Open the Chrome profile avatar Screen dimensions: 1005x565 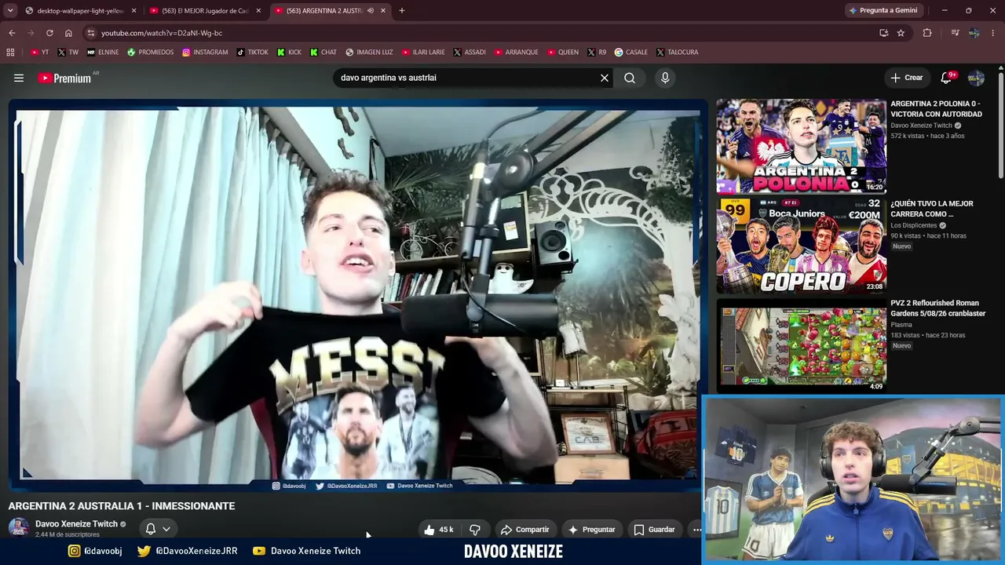click(x=974, y=33)
